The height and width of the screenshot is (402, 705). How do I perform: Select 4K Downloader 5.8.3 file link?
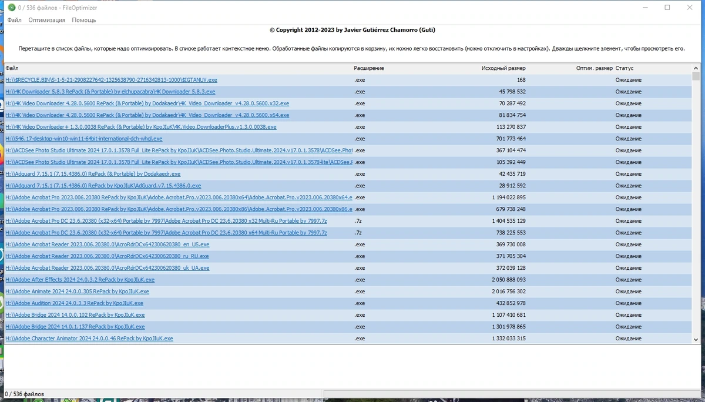point(110,92)
